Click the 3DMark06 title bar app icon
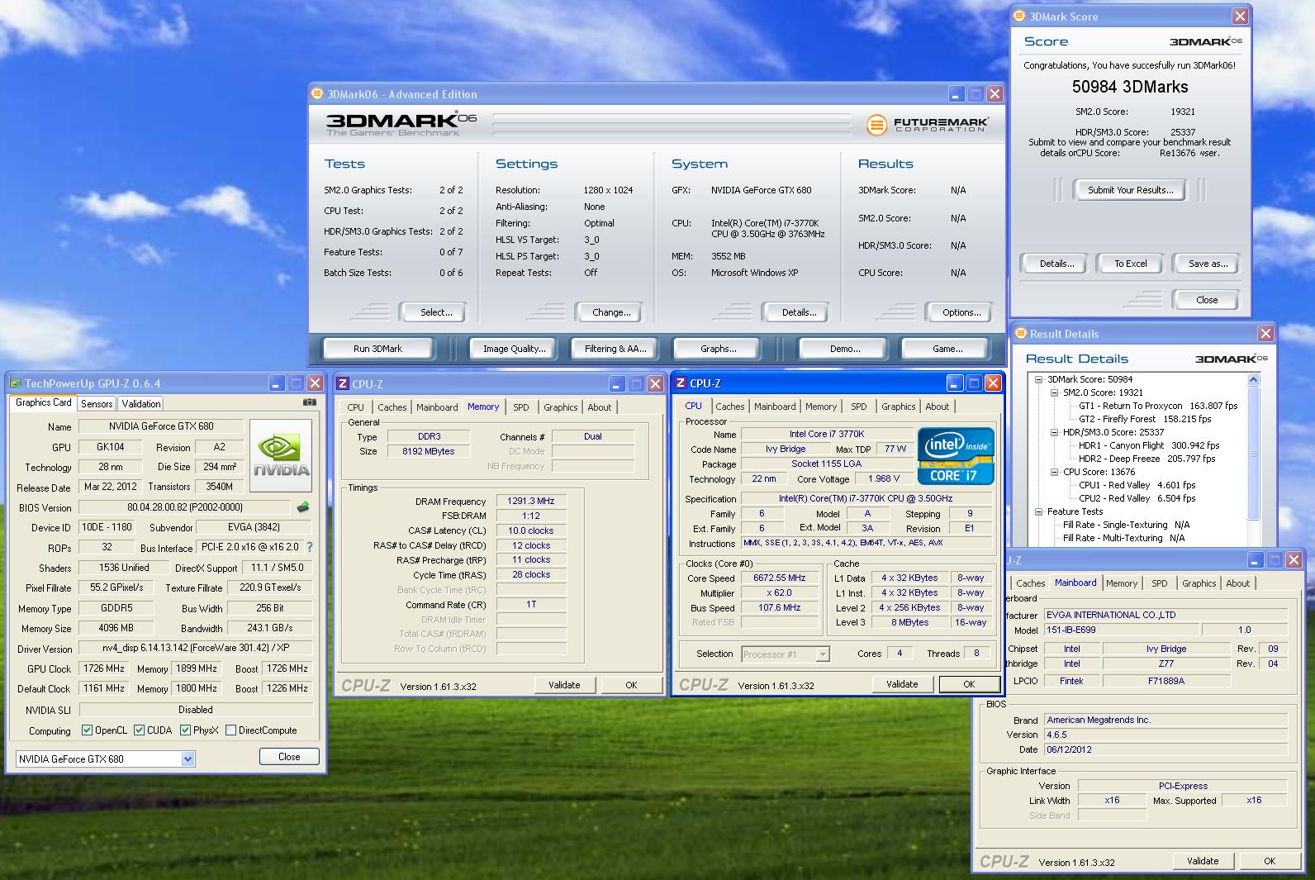1315x880 pixels. pyautogui.click(x=317, y=94)
